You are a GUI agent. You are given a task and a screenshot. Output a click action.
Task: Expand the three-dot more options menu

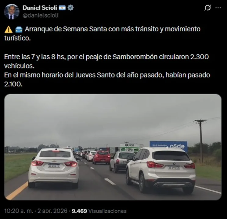pos(218,8)
